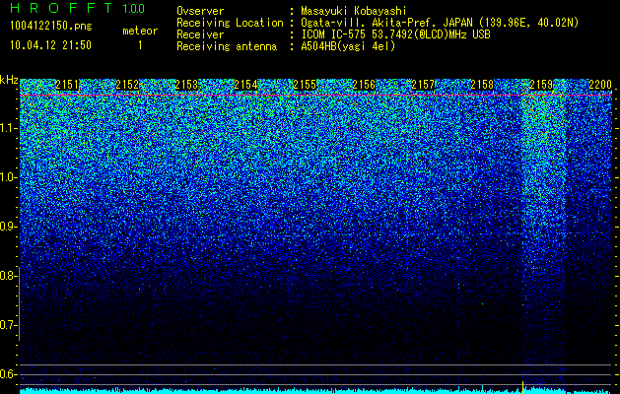The width and height of the screenshot is (620, 394).
Task: Click observer name Masayuki Kobayashi
Action: [354, 11]
